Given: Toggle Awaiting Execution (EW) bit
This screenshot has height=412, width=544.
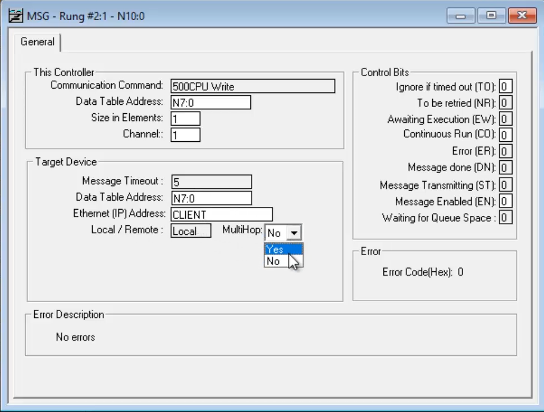Looking at the screenshot, I should (x=505, y=119).
